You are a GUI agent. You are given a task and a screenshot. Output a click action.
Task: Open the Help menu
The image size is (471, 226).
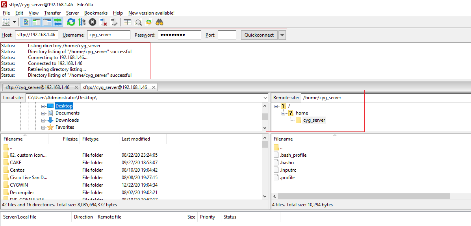[118, 13]
